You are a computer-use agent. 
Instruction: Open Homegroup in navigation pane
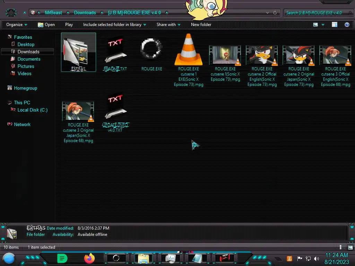pos(25,88)
